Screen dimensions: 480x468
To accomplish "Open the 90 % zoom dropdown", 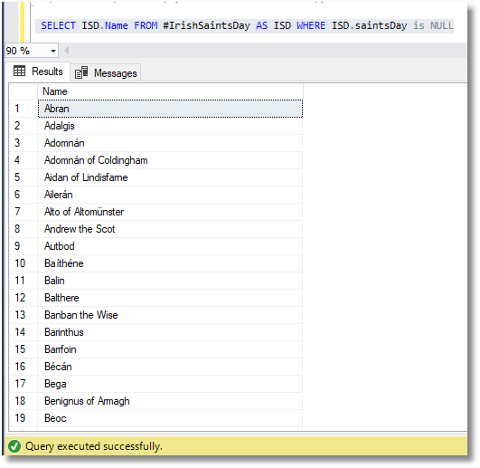I will [x=53, y=51].
